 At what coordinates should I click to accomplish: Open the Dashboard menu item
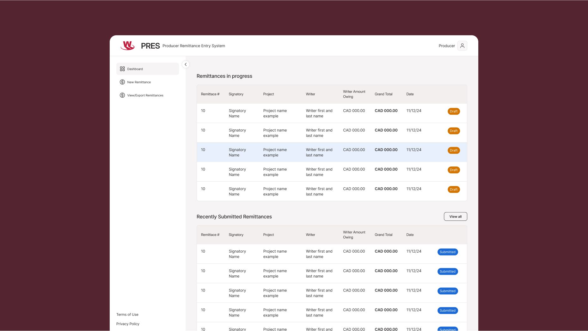(x=148, y=69)
